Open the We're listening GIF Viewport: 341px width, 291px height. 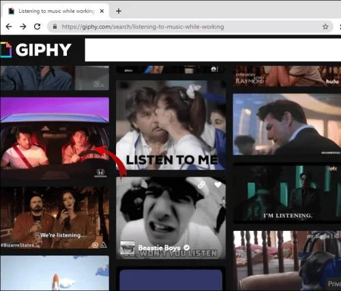(x=55, y=217)
